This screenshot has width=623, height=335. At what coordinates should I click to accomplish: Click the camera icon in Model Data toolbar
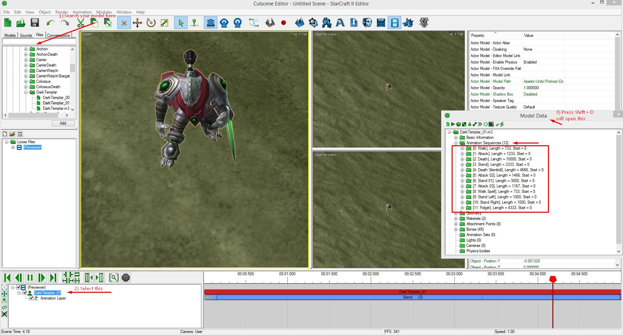pos(491,124)
